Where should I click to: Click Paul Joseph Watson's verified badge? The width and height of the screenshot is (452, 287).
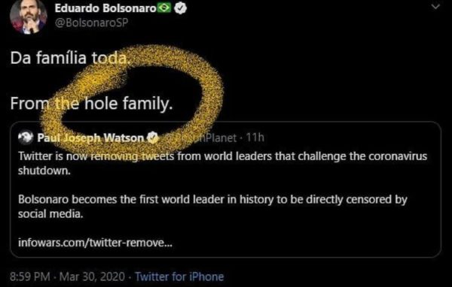[152, 137]
